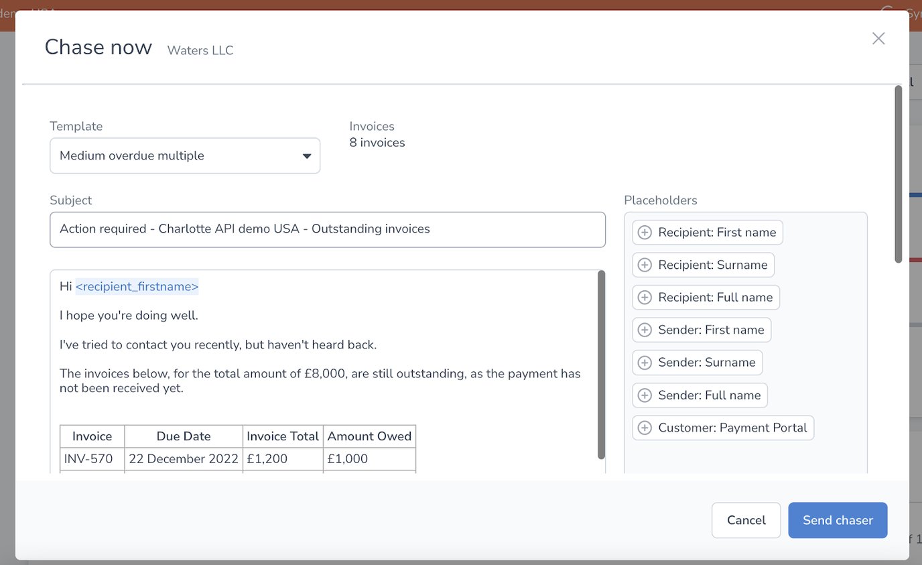This screenshot has height=565, width=922.
Task: Collapse the Template selection list arrow
Action: 308,155
